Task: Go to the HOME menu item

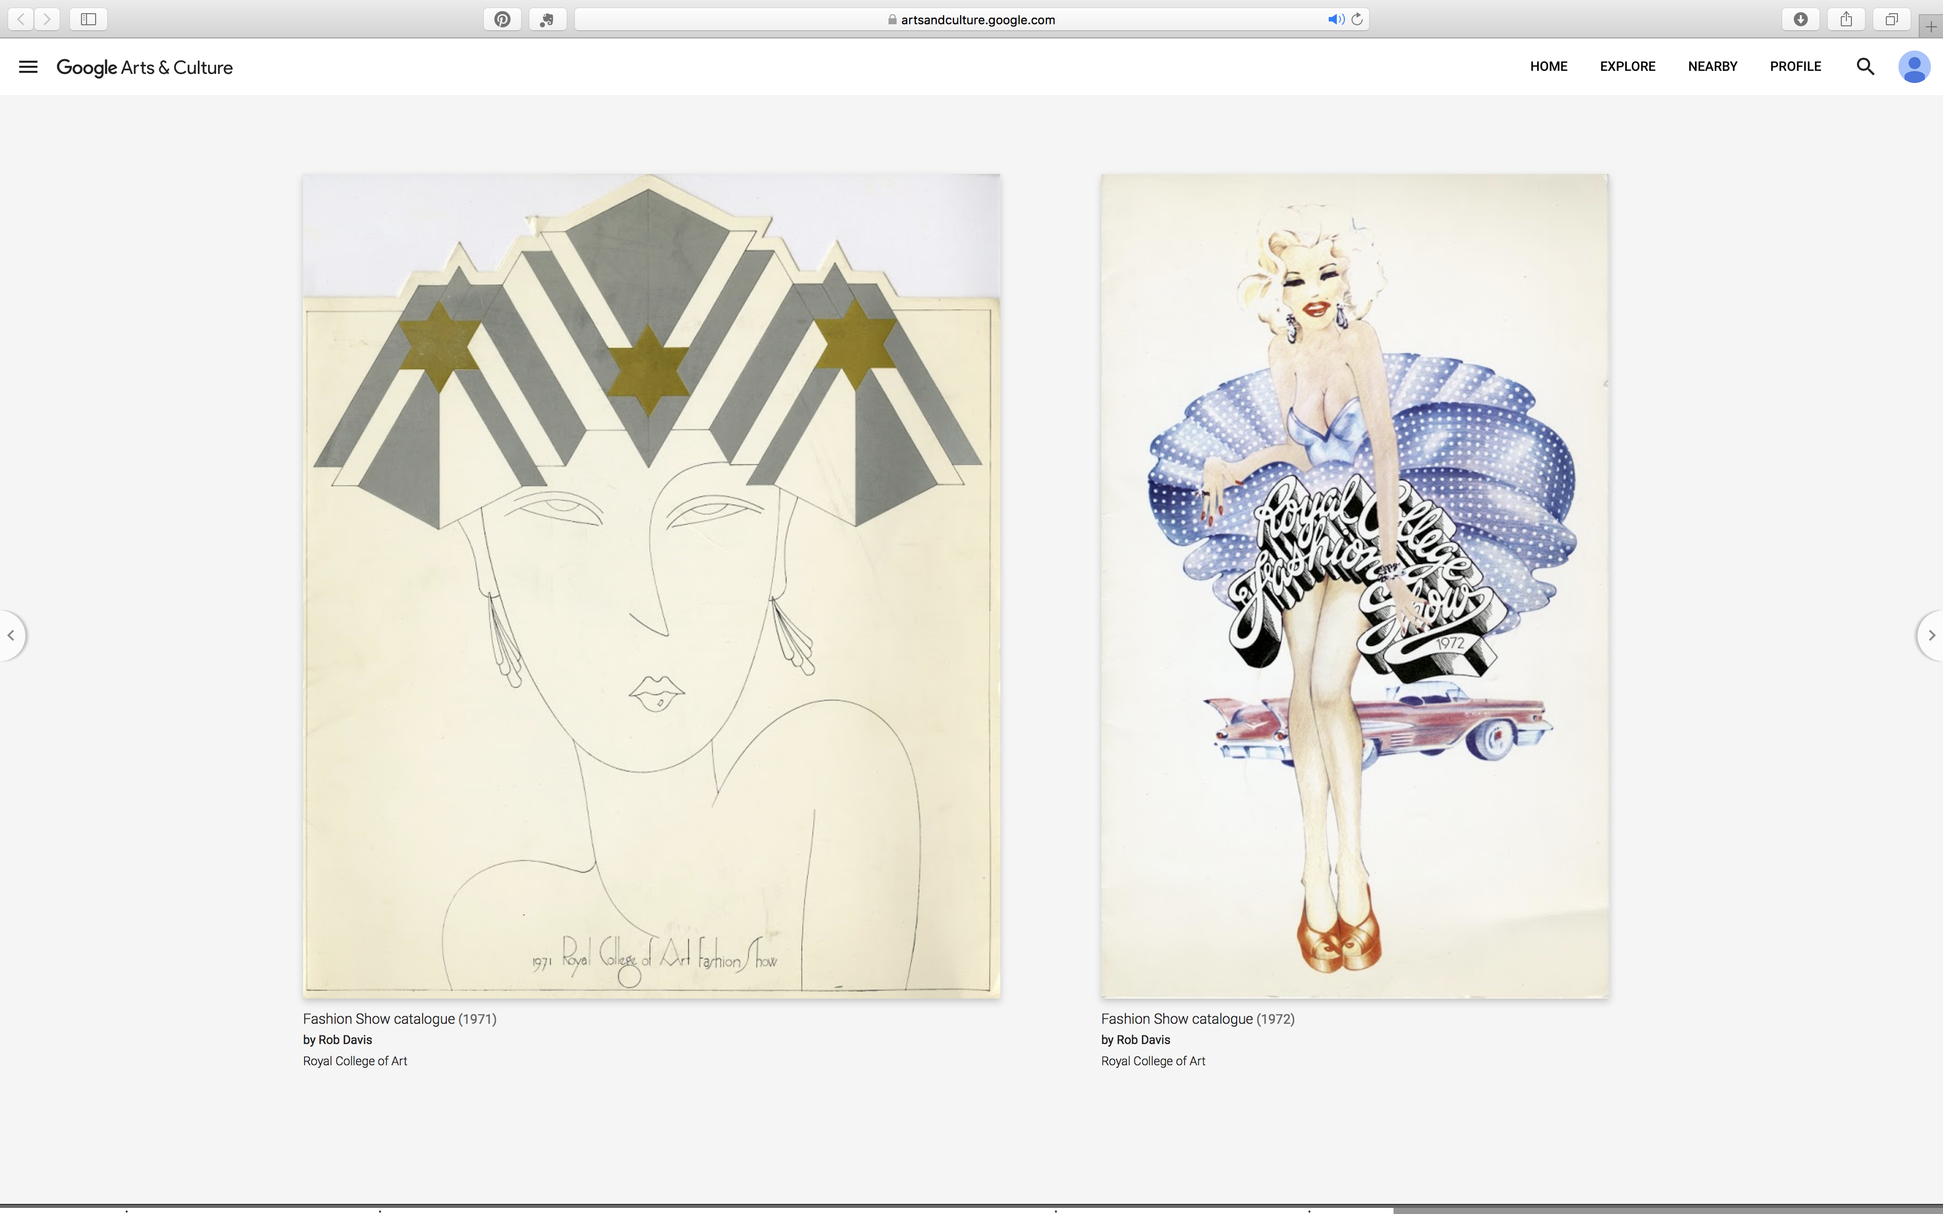Action: click(x=1548, y=67)
